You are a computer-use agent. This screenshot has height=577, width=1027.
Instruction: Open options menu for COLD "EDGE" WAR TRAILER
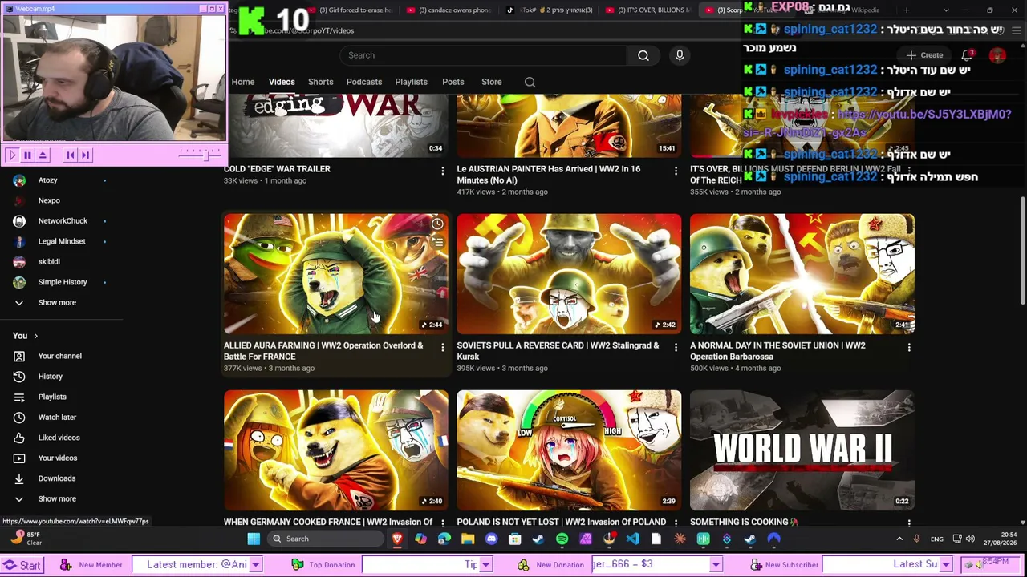tap(442, 171)
